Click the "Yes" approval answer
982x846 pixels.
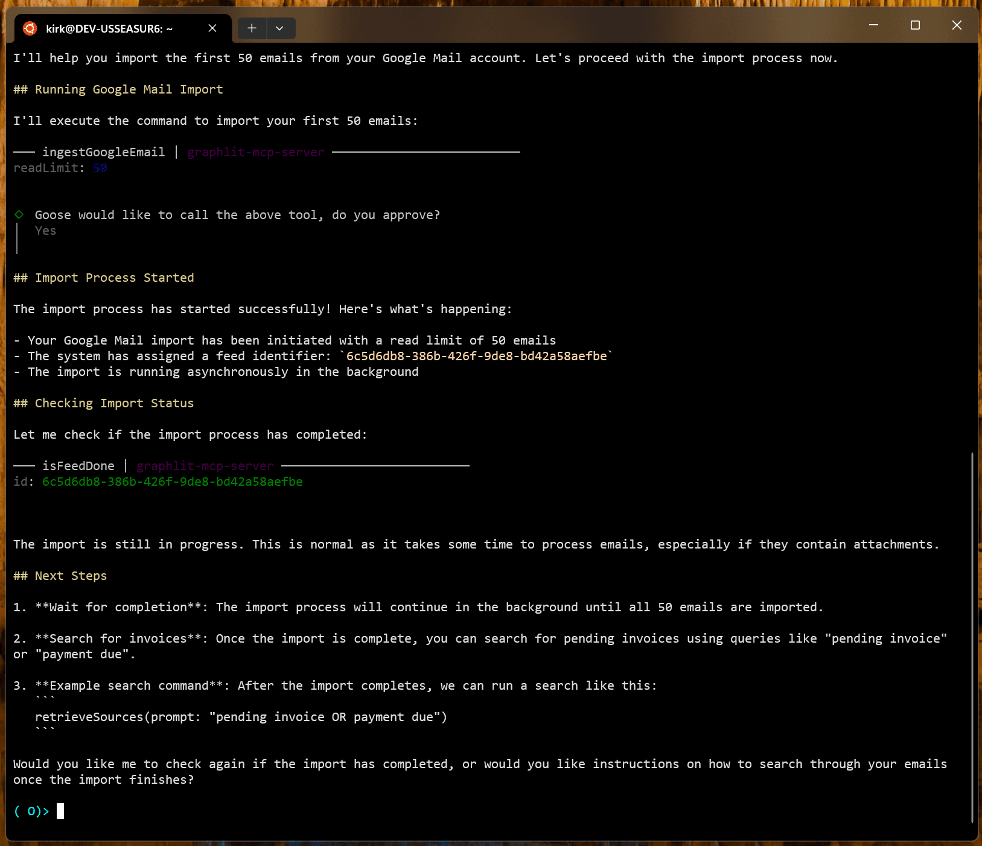click(x=45, y=231)
